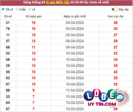This screenshot has height=112, width=133.
Task: Click gan days value 15 for row 11
Action: coord(34,35)
